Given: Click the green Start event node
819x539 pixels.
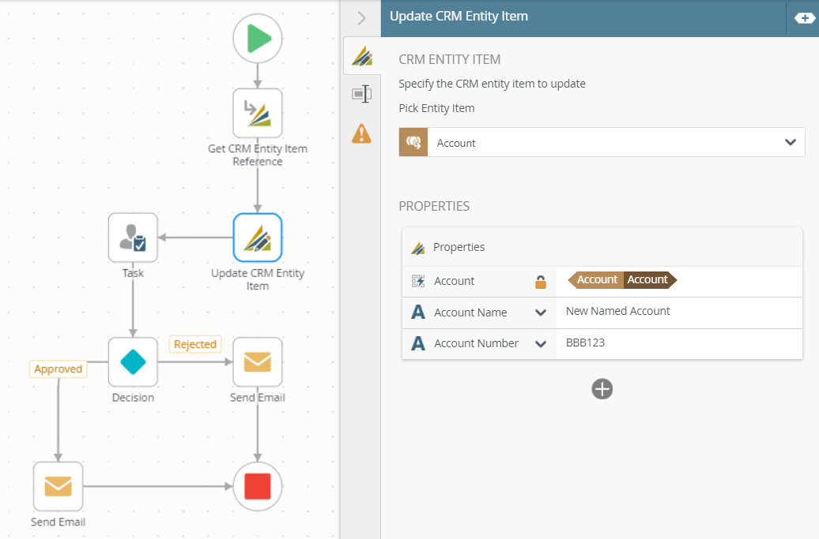Looking at the screenshot, I should point(258,39).
